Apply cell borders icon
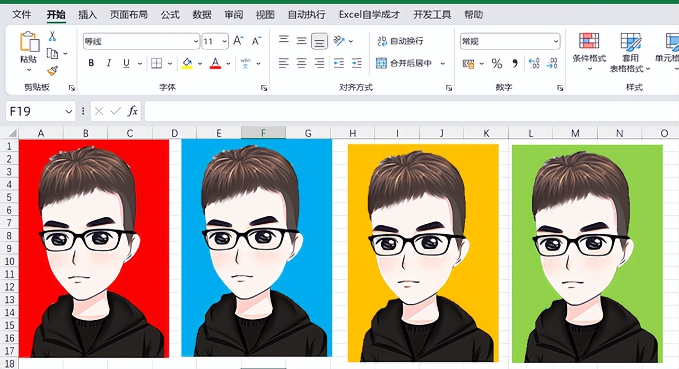The height and width of the screenshot is (369, 679). [156, 63]
